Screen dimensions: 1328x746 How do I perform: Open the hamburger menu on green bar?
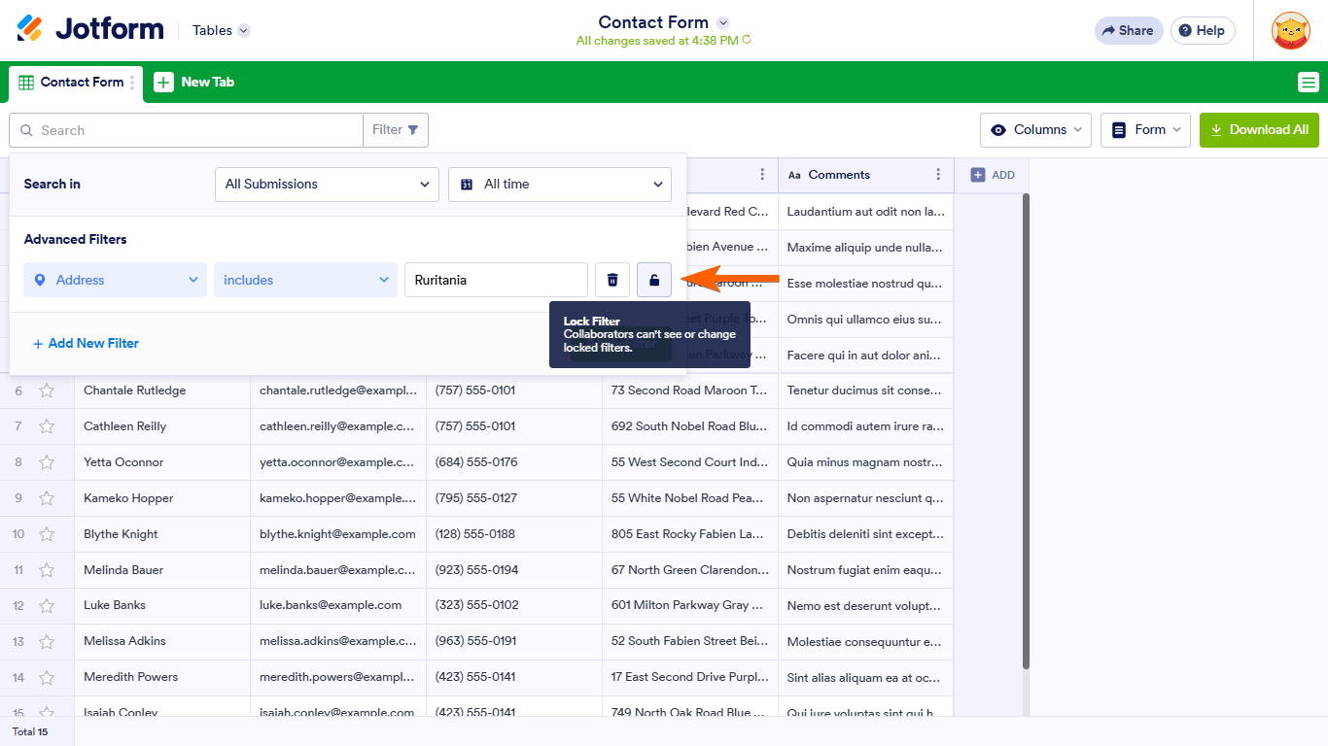click(1309, 83)
